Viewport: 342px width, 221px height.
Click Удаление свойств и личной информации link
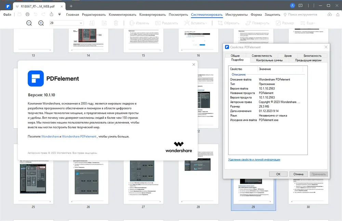[254, 159]
